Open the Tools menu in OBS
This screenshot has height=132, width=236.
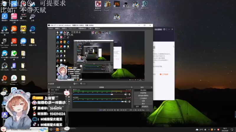91,28
